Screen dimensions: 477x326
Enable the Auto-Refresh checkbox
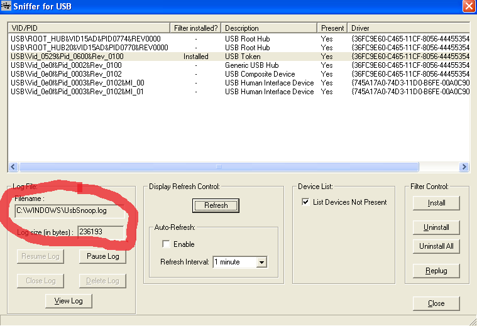coord(167,244)
